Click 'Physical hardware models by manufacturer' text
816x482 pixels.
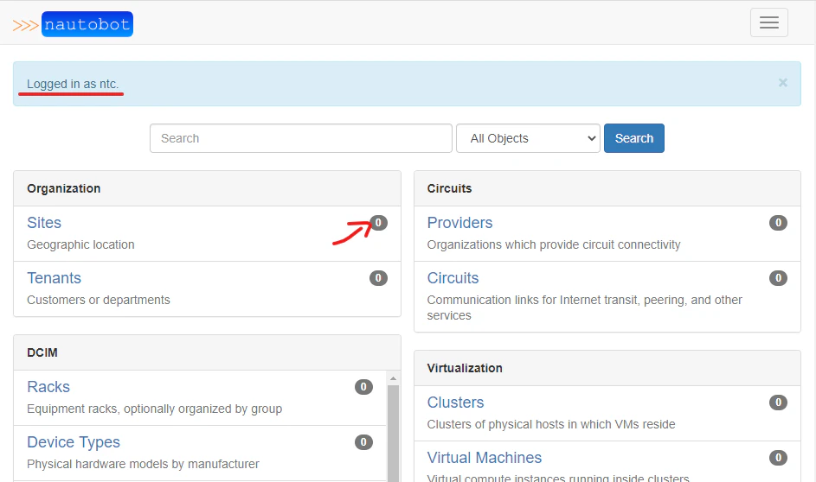coord(143,464)
